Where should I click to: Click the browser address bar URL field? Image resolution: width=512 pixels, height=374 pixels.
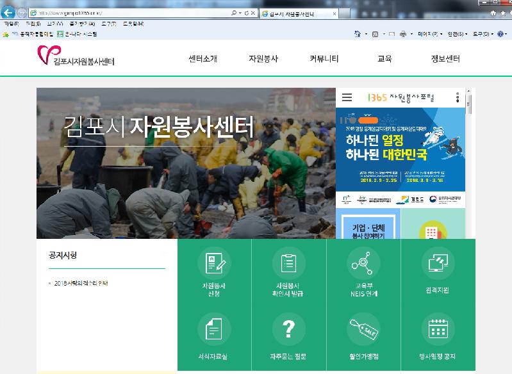[x=128, y=13]
